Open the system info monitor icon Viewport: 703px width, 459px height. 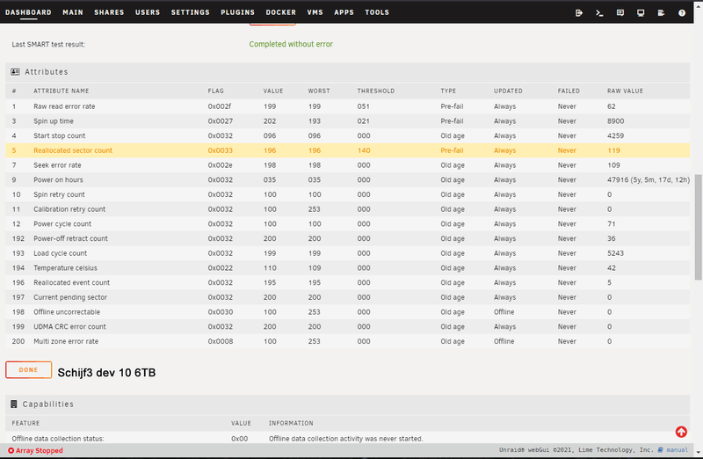(x=641, y=13)
